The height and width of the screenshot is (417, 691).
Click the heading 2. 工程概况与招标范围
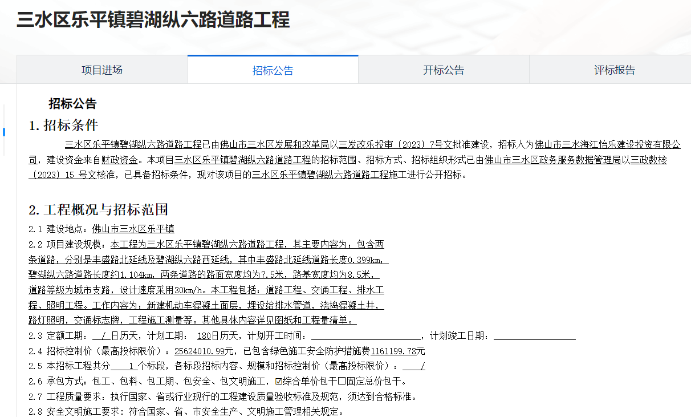(x=98, y=209)
